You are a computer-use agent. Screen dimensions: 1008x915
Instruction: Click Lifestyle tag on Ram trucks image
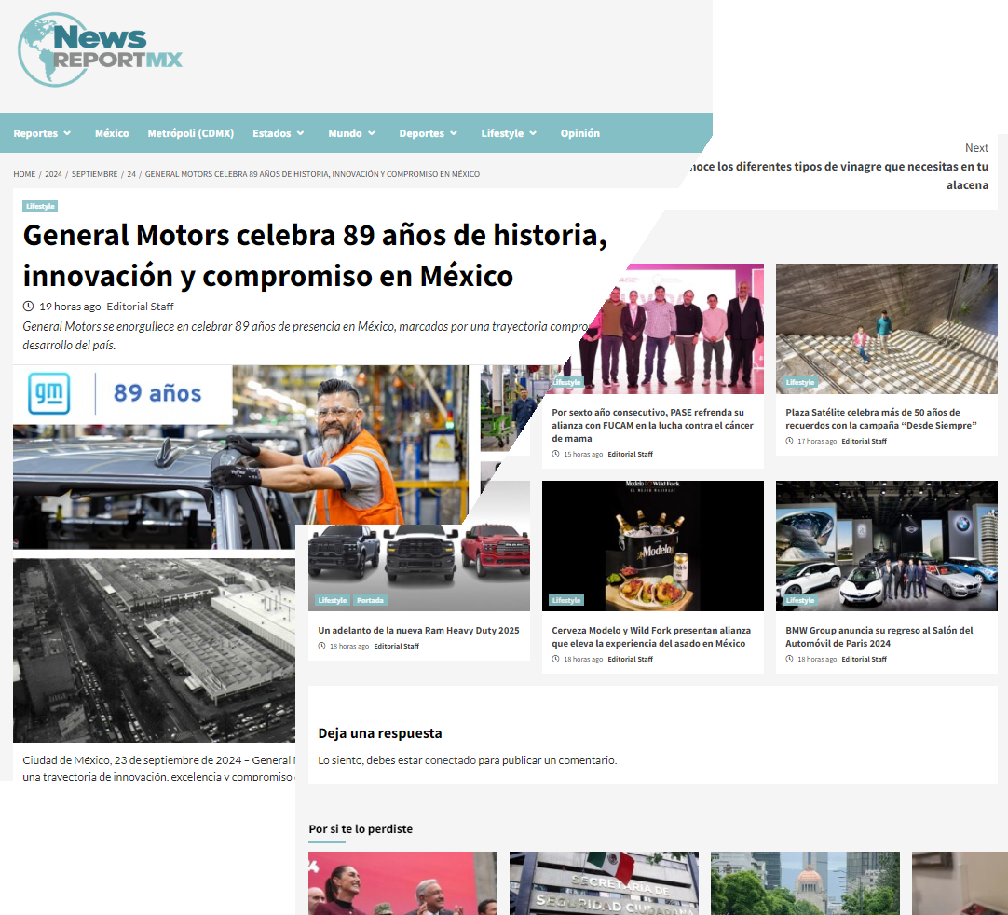(x=333, y=601)
